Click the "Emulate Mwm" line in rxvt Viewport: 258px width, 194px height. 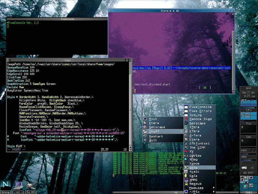point(15,87)
